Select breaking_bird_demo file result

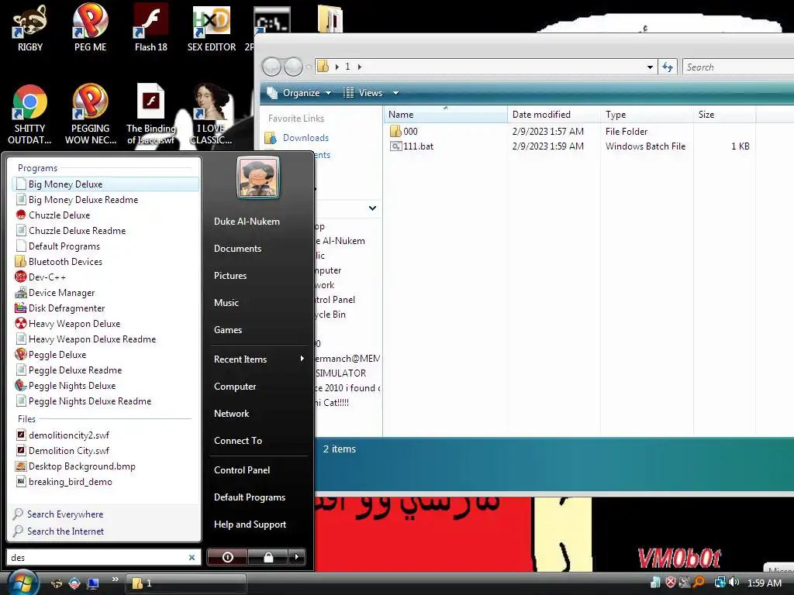click(x=105, y=482)
